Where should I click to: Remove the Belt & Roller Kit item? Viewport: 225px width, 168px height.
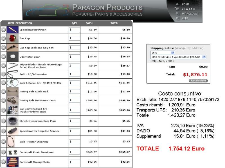tap(3, 83)
